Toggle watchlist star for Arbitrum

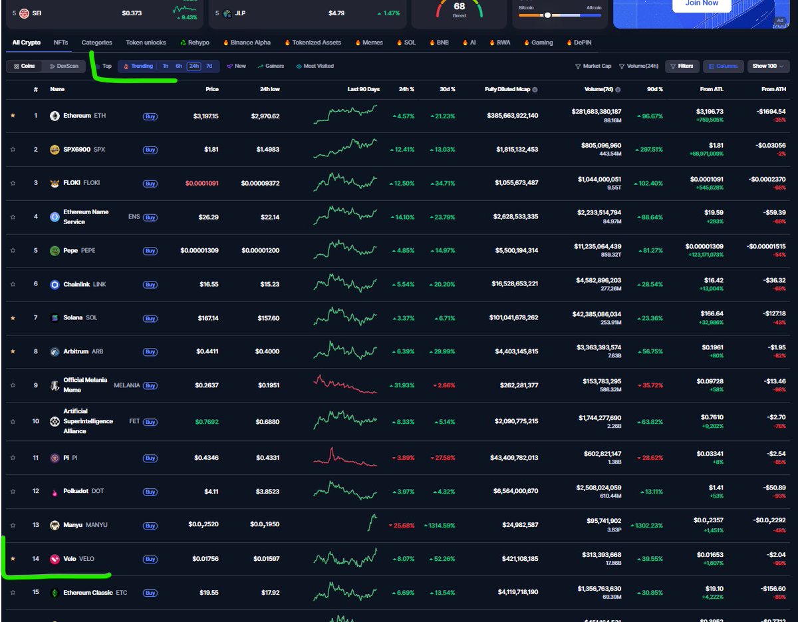[x=13, y=352]
